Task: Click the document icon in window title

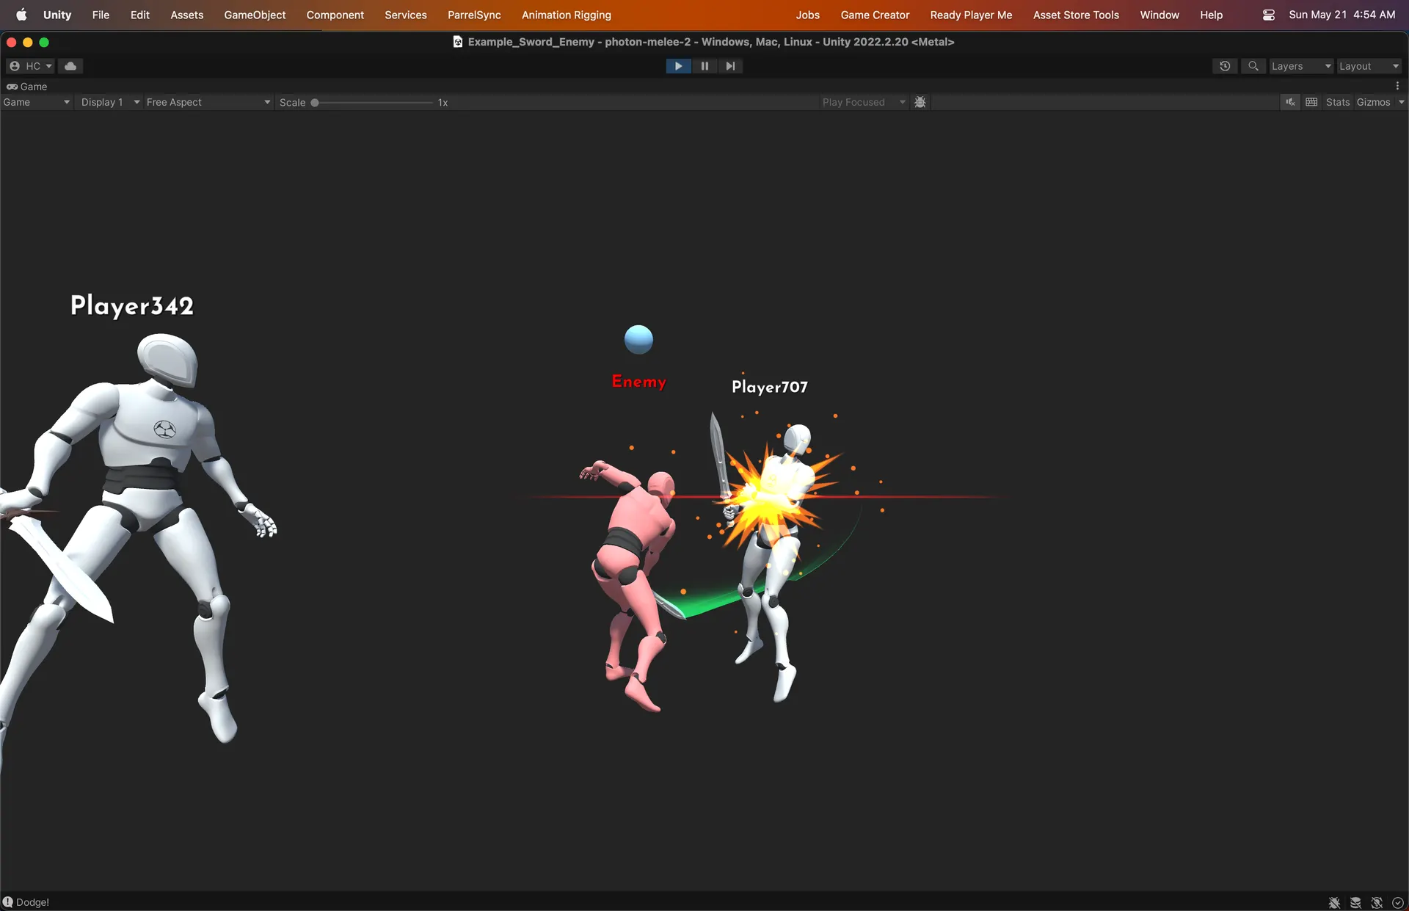Action: tap(458, 42)
